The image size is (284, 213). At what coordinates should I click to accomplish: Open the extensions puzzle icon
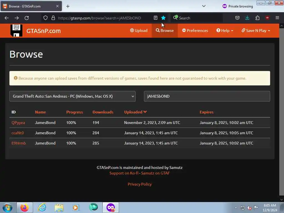coord(257,18)
